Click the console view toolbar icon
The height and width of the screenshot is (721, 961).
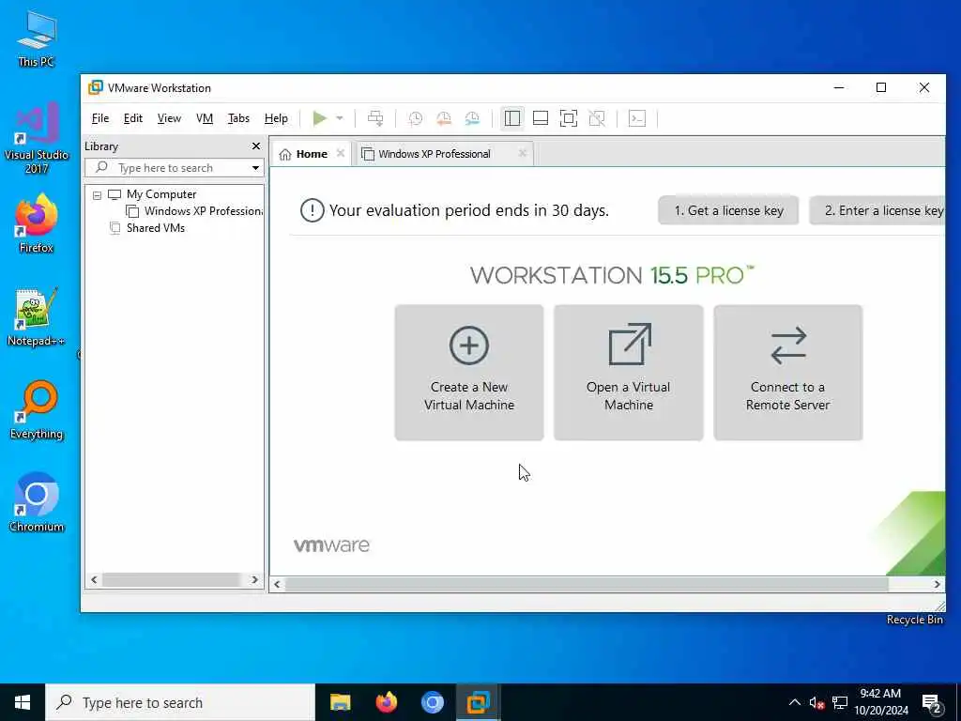pos(637,118)
